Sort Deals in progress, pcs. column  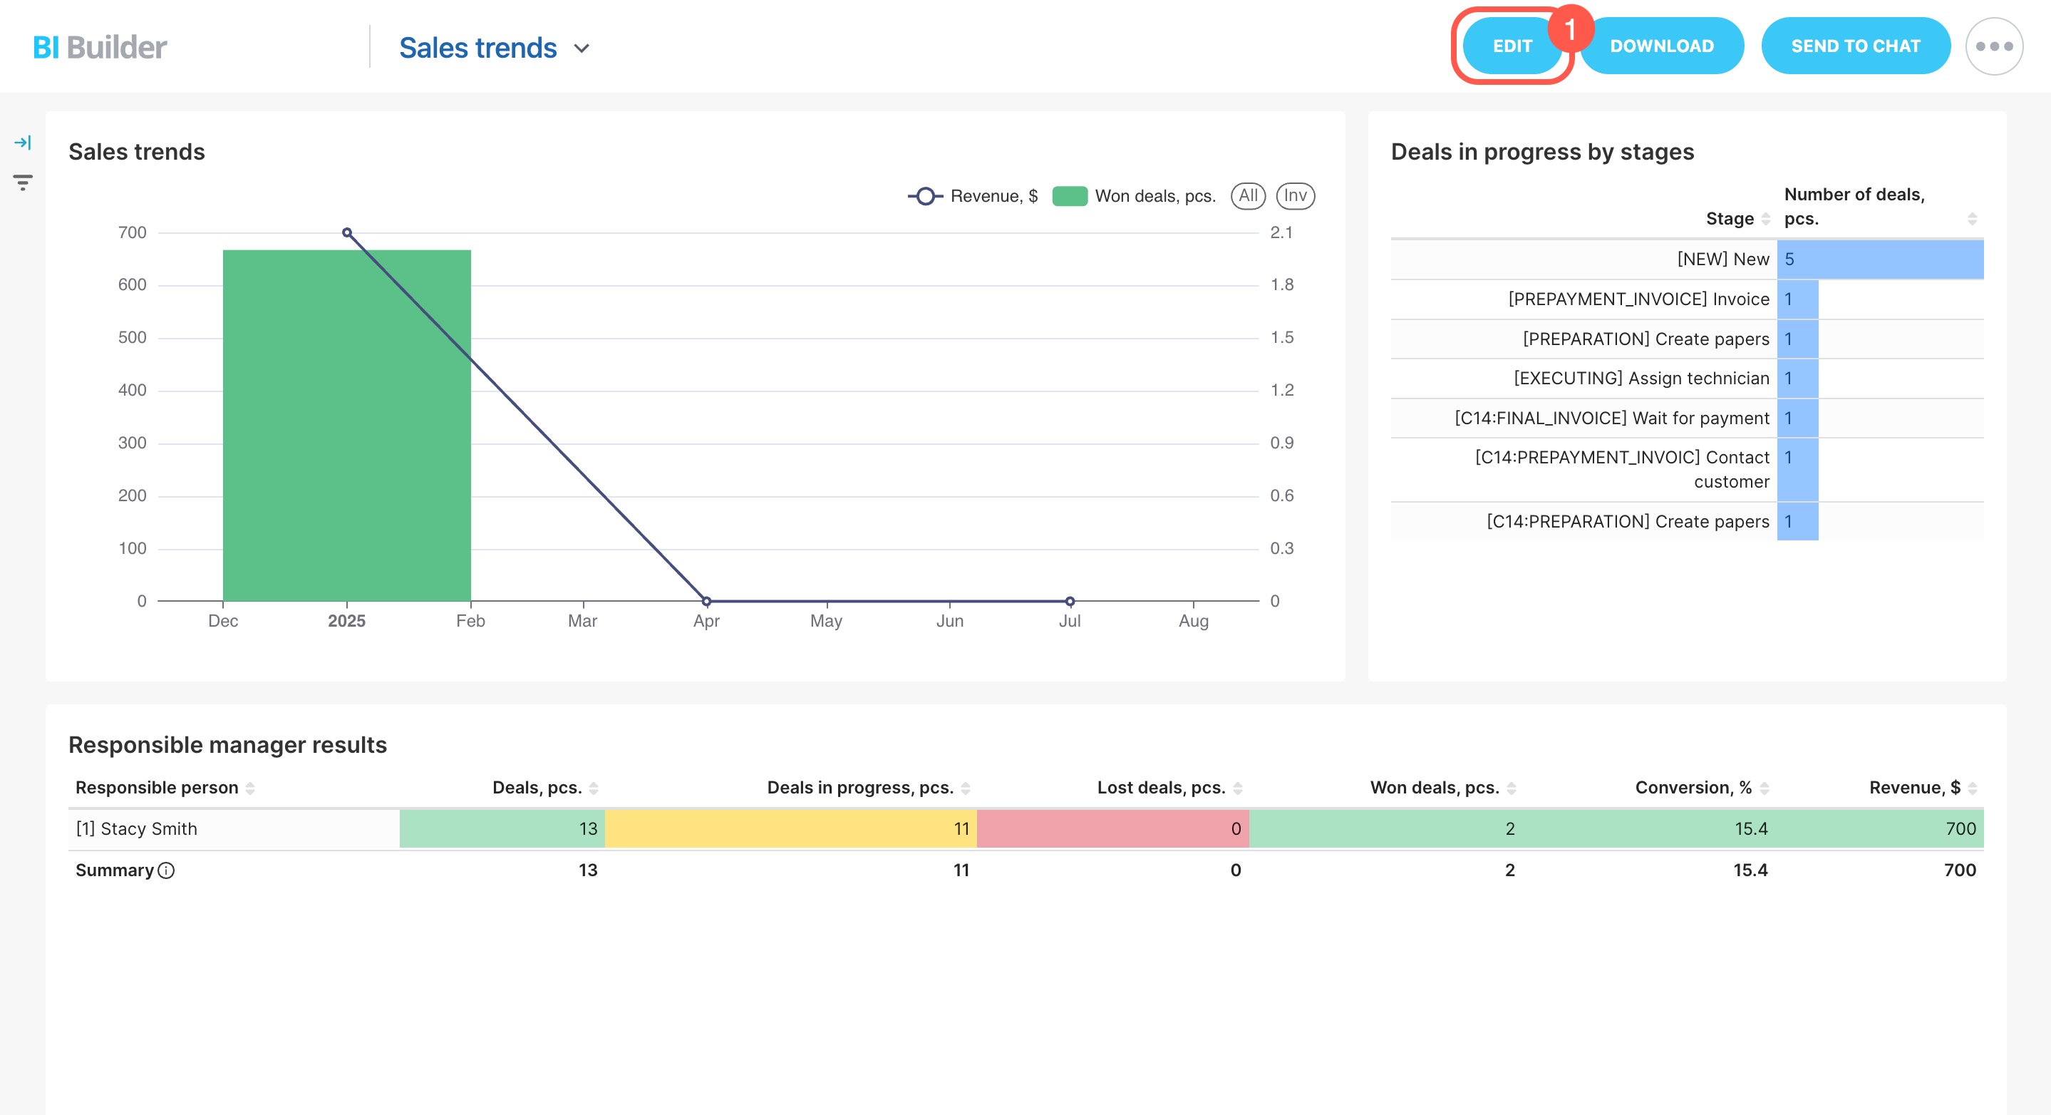[965, 788]
